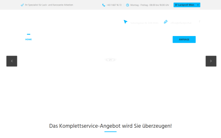This screenshot has width=221, height=138.
Task: Click the slider loading indicator in the banner
Action: (110, 60)
